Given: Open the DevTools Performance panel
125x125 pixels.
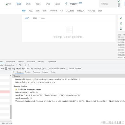Looking at the screenshot, I should coord(10,62).
